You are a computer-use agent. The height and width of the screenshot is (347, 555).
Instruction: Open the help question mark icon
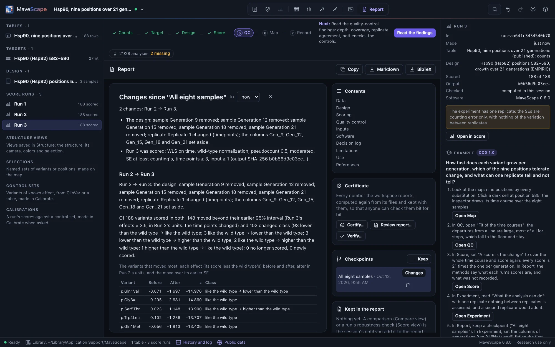[x=545, y=9]
